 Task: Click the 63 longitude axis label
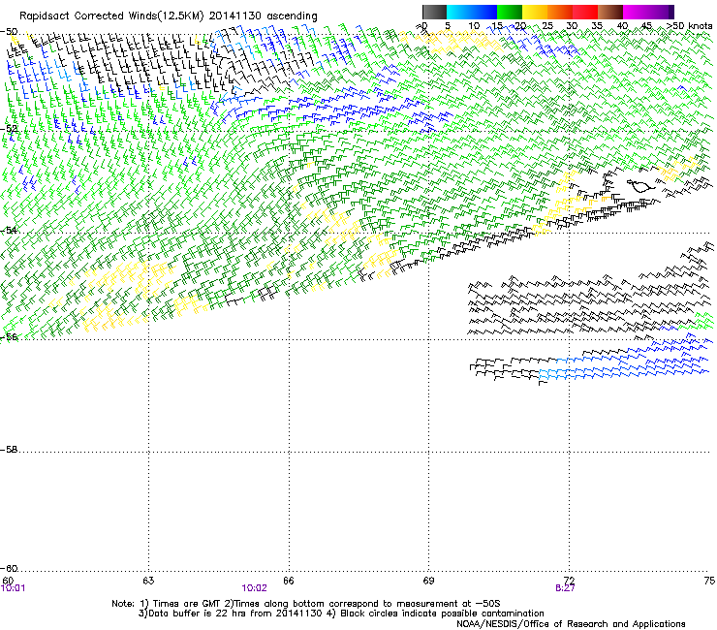pyautogui.click(x=148, y=581)
